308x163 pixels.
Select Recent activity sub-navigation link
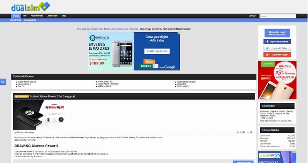click(30, 20)
